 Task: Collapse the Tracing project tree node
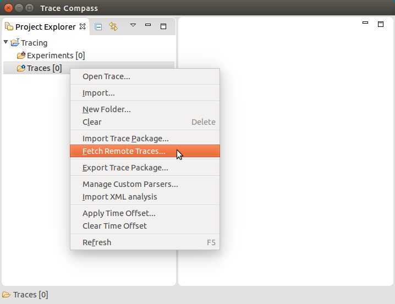click(x=6, y=42)
